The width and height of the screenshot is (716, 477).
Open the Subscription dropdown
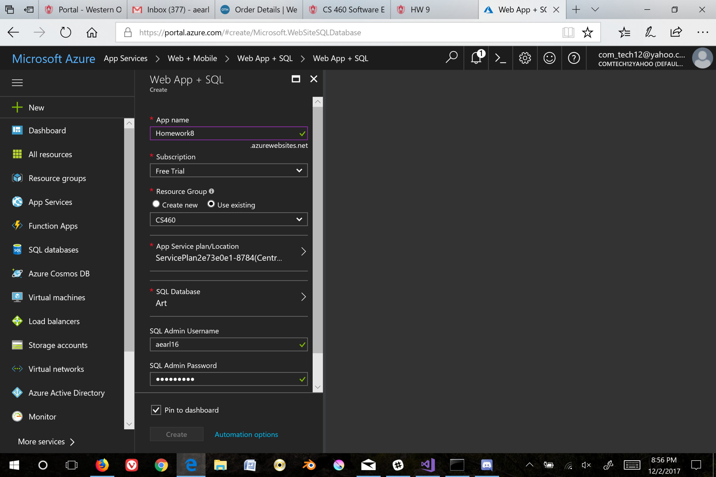(x=228, y=171)
